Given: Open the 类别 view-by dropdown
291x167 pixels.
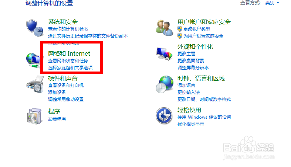Looking at the screenshot, I should click(x=272, y=3).
